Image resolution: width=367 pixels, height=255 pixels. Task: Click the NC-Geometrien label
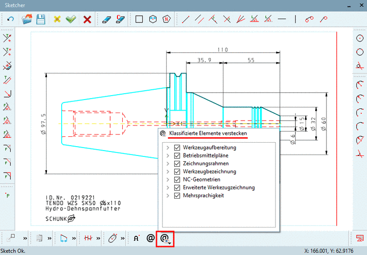tap(202, 179)
